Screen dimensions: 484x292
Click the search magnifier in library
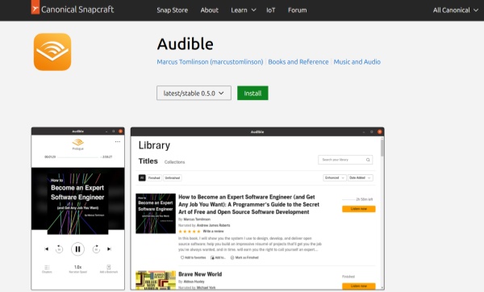click(x=368, y=160)
